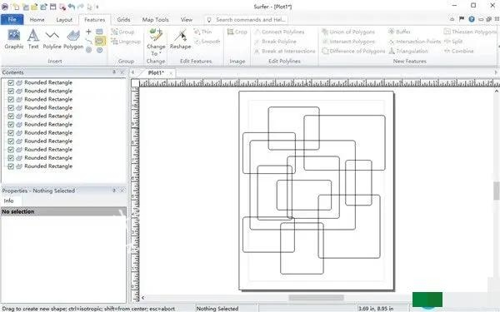The image size is (500, 312).
Task: Switch to the Layout ribbon tab
Action: [x=64, y=19]
